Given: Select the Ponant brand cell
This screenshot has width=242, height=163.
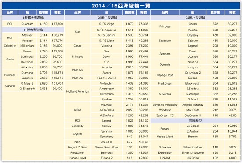Looking at the screenshot, I should tap(165, 129).
